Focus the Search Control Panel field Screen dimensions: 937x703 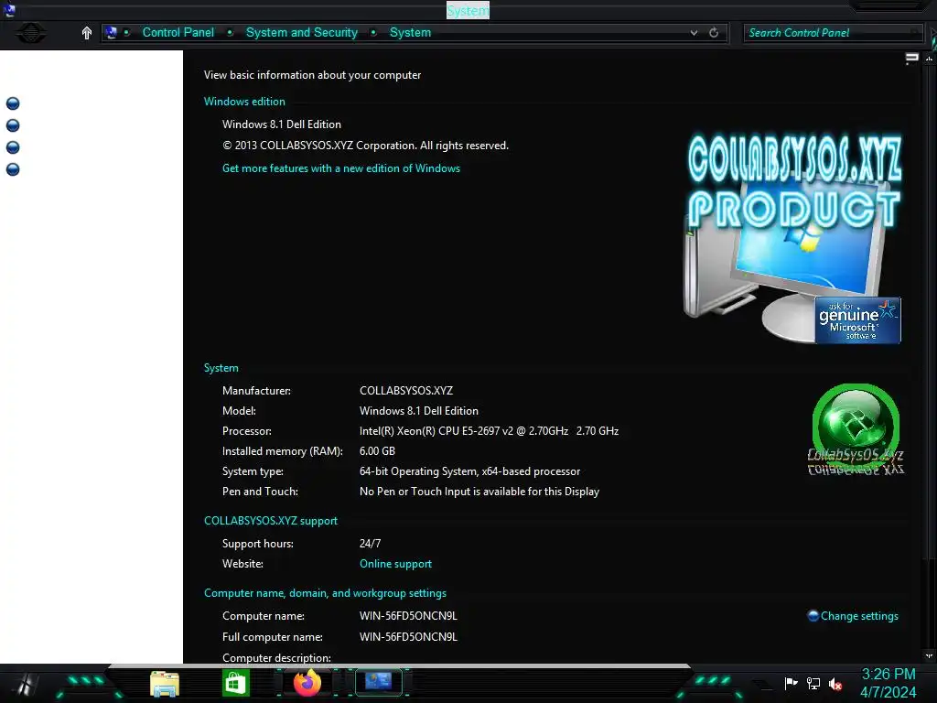tap(833, 33)
